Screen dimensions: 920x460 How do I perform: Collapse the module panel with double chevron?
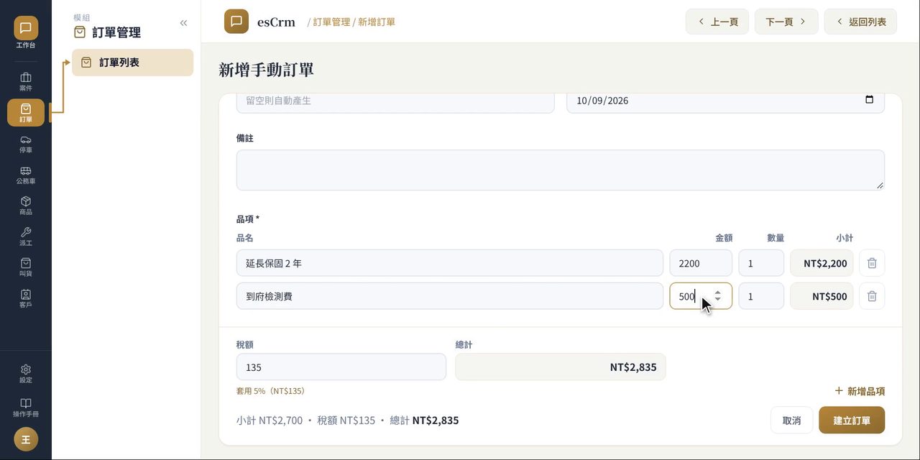[183, 23]
